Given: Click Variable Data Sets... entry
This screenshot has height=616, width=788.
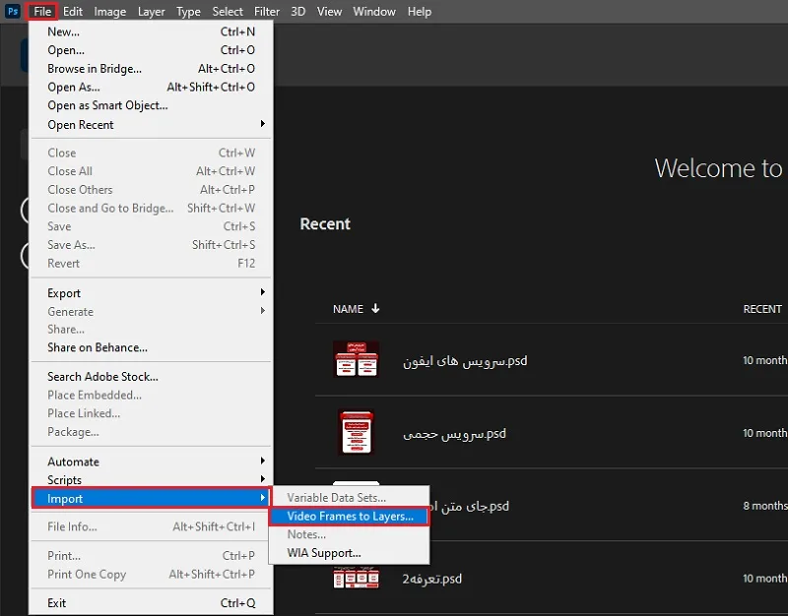Looking at the screenshot, I should coord(350,498).
